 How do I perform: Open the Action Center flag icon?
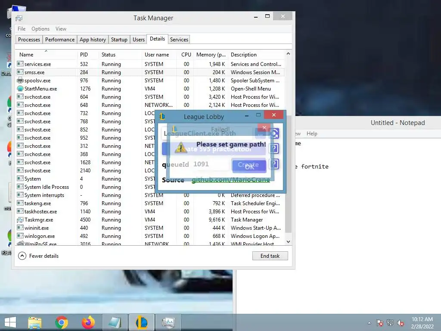coord(380,323)
